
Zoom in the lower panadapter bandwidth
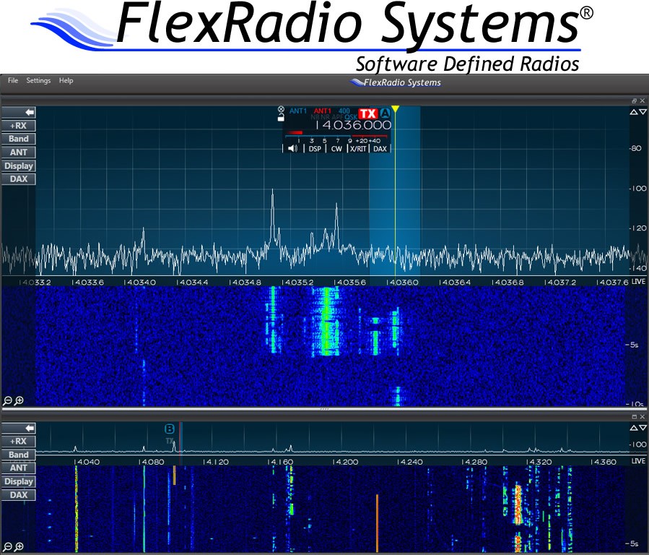coord(19,547)
